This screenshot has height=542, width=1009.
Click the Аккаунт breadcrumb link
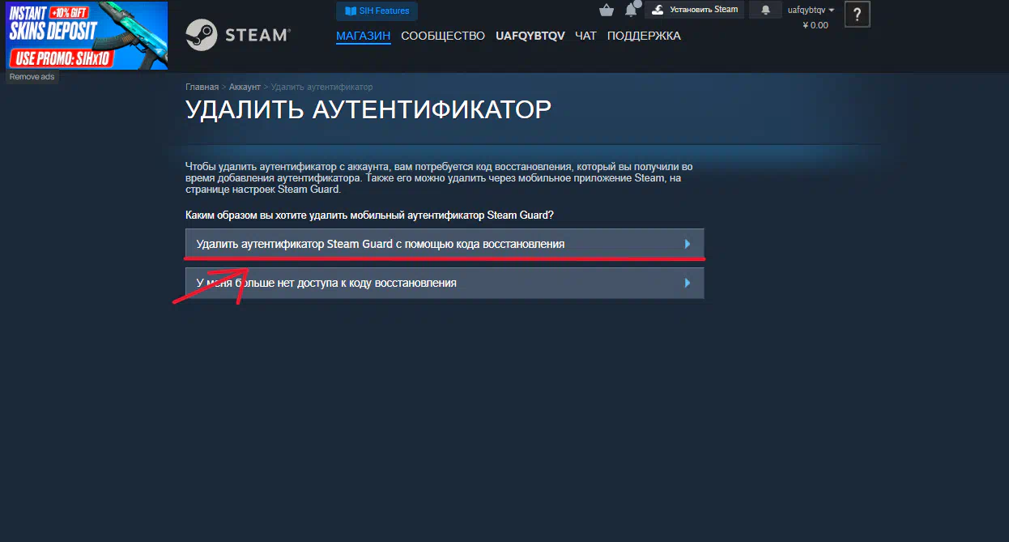coord(245,87)
